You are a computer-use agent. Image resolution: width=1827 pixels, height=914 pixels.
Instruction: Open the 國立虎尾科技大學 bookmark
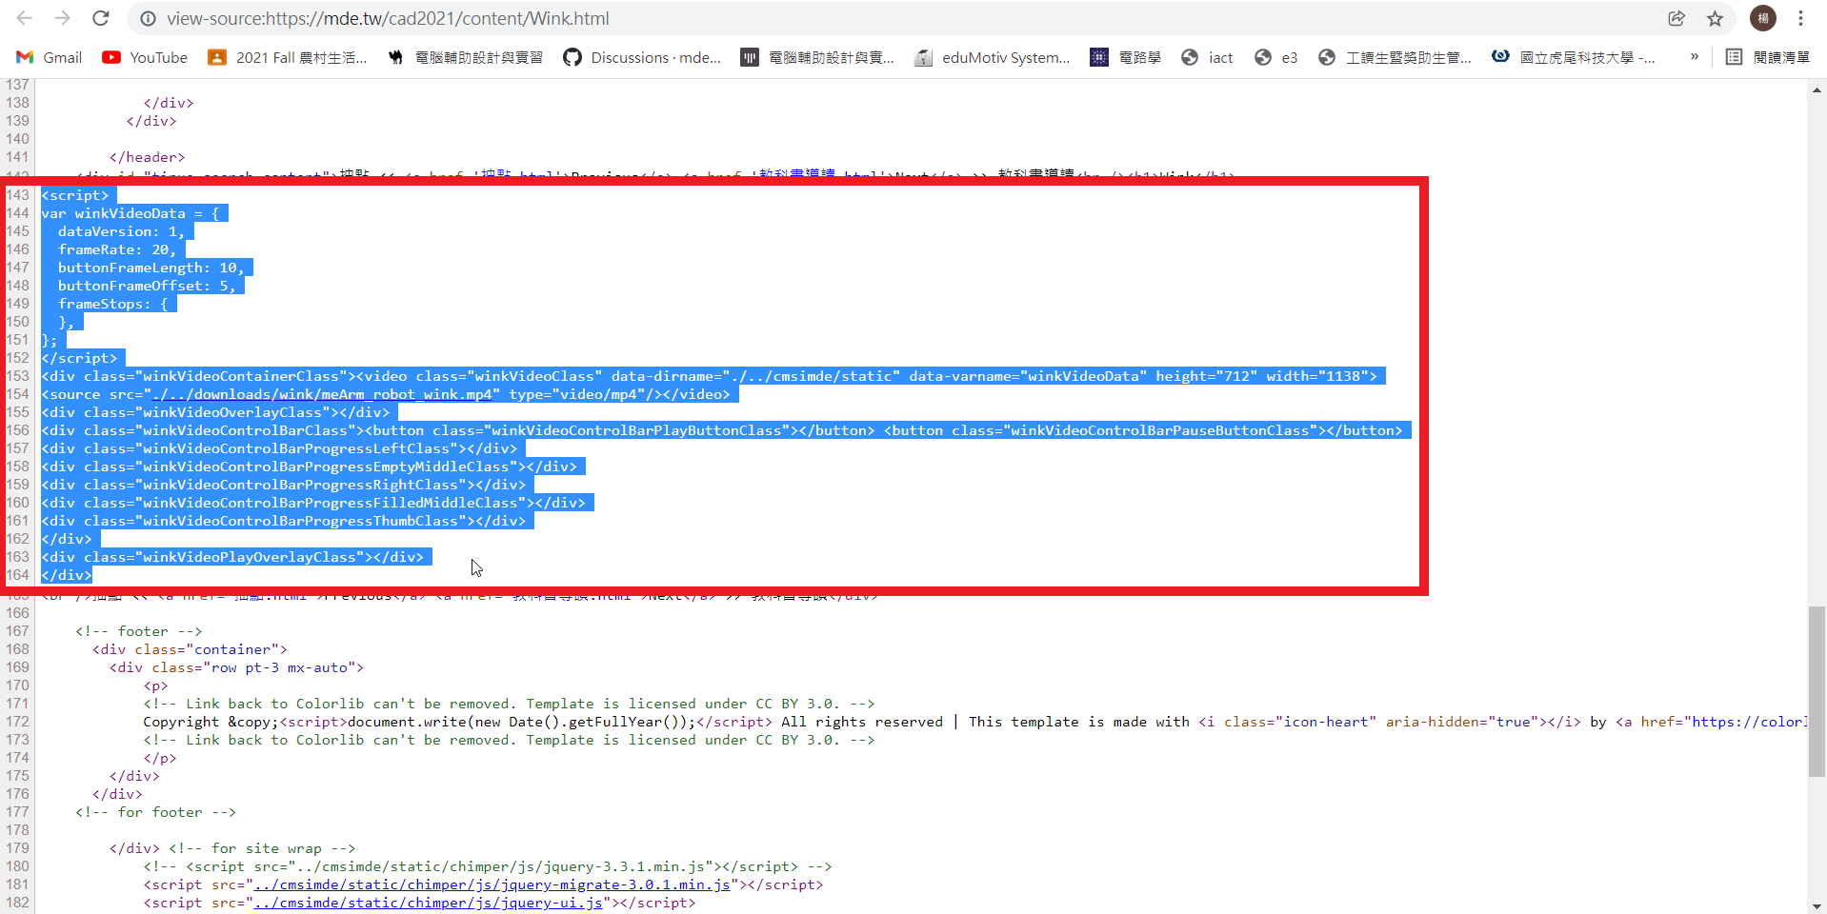point(1574,57)
